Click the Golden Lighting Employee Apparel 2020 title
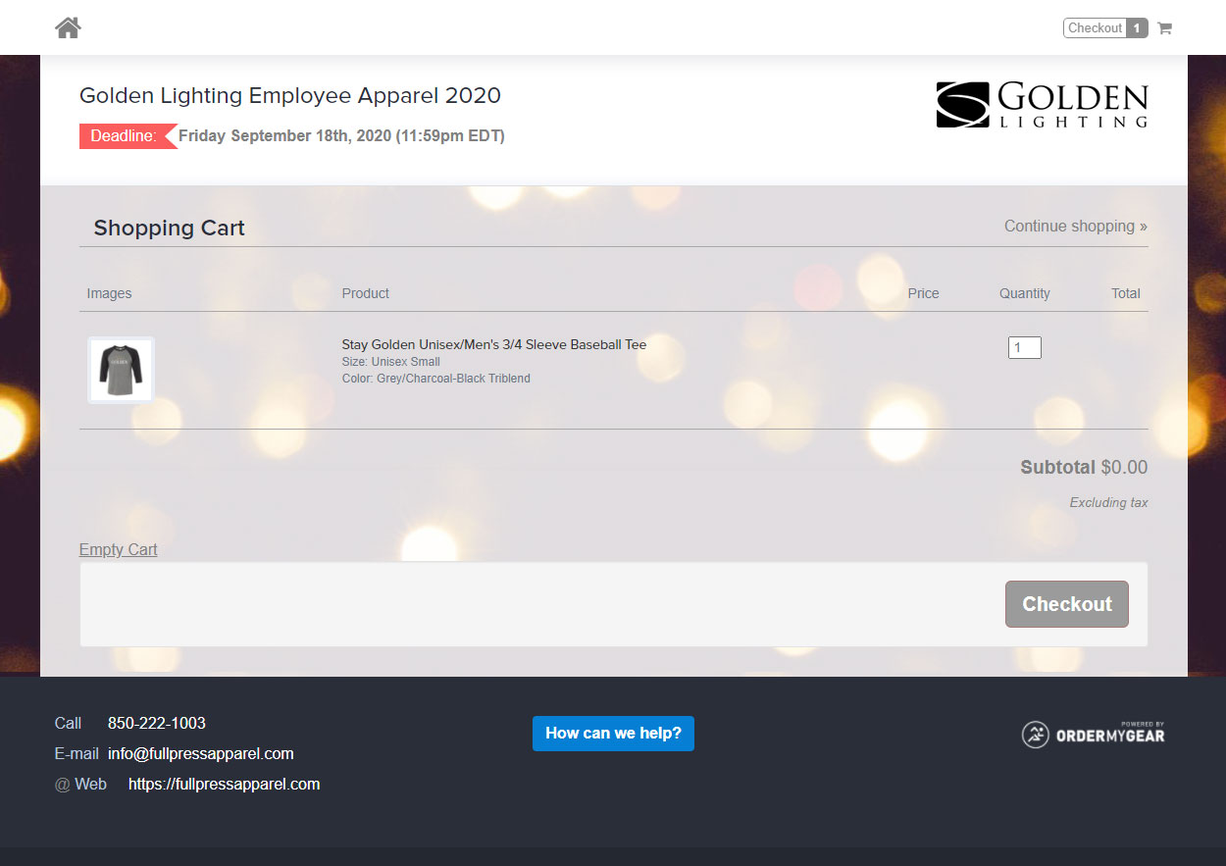The width and height of the screenshot is (1226, 866). (290, 96)
